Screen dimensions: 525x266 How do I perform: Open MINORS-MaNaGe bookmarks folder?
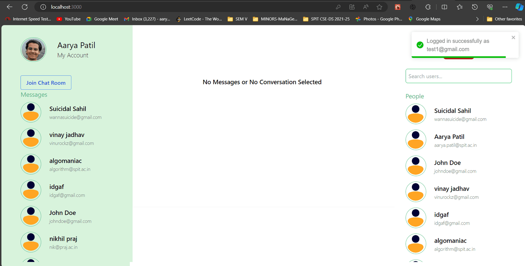pyautogui.click(x=275, y=19)
